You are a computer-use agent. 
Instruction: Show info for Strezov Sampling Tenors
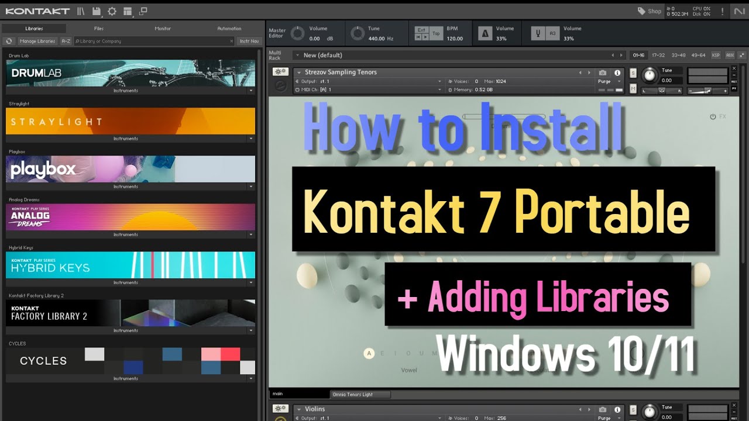(x=617, y=73)
